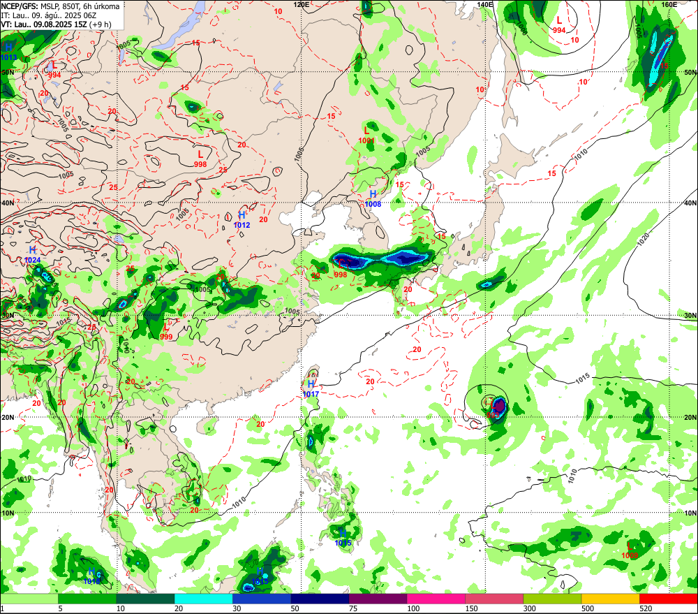698x614 pixels.
Task: Click the olive 300–500 legend swatch
Action: pos(552,599)
